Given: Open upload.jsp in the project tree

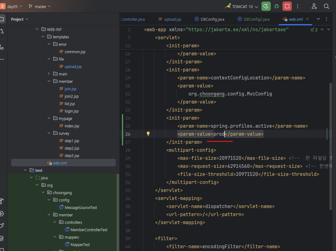Looking at the screenshot, I should pyautogui.click(x=73, y=66).
